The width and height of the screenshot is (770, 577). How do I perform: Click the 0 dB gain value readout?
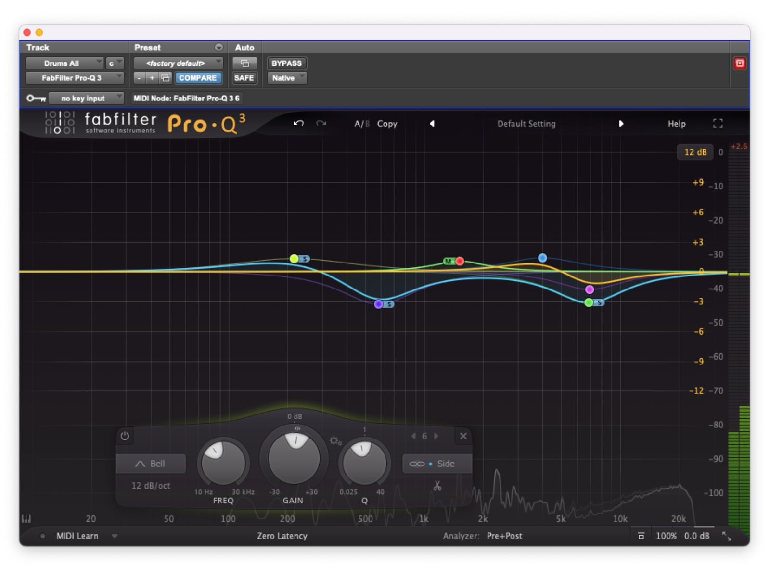(x=295, y=416)
